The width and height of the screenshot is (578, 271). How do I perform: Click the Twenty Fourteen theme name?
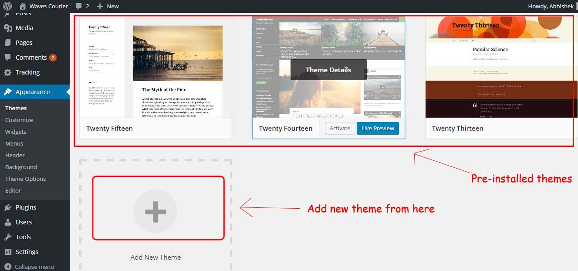click(286, 128)
